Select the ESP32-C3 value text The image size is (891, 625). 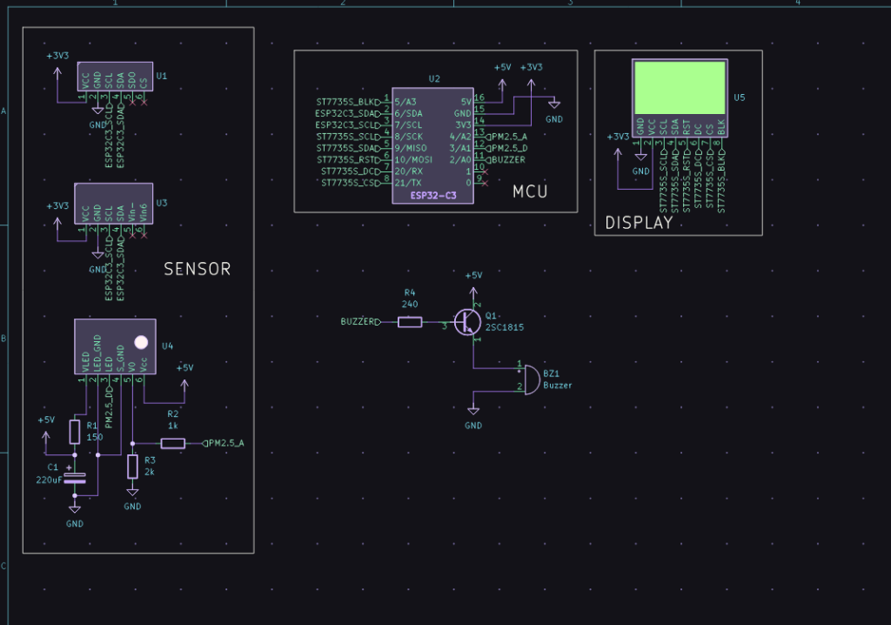point(433,196)
